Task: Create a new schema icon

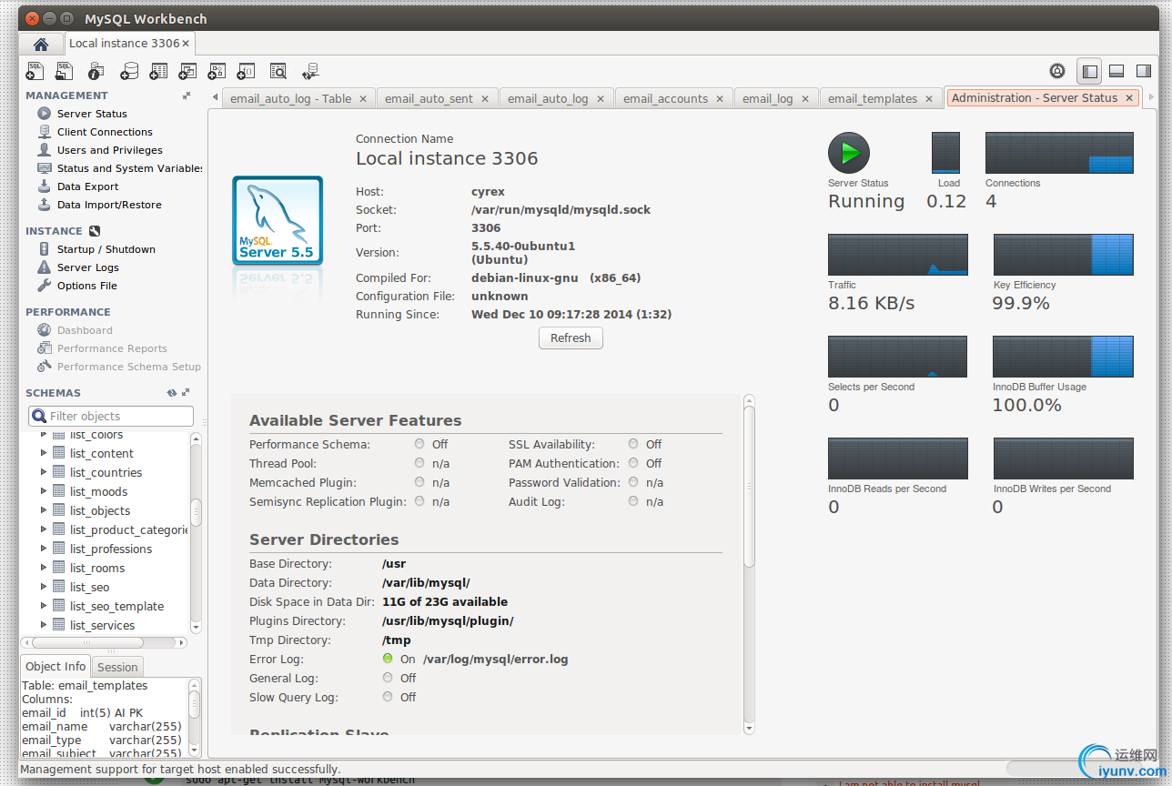Action: click(129, 70)
